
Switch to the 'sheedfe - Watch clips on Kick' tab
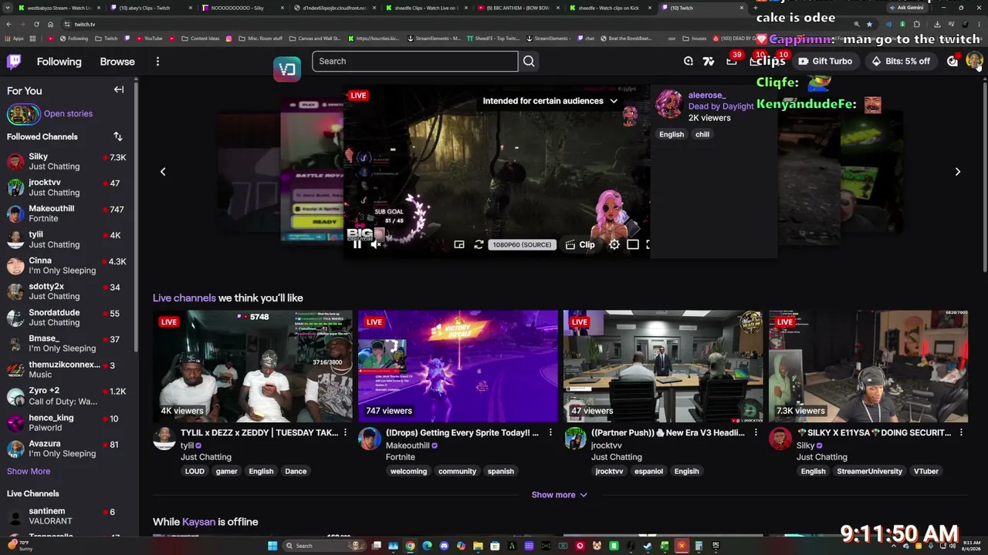[610, 8]
